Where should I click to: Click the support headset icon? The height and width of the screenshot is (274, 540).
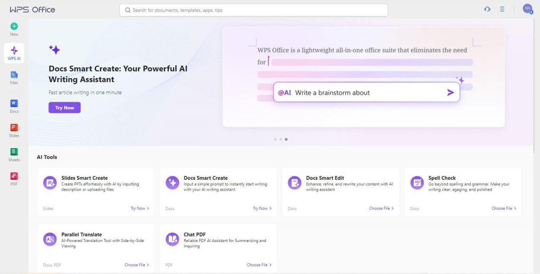coord(487,9)
